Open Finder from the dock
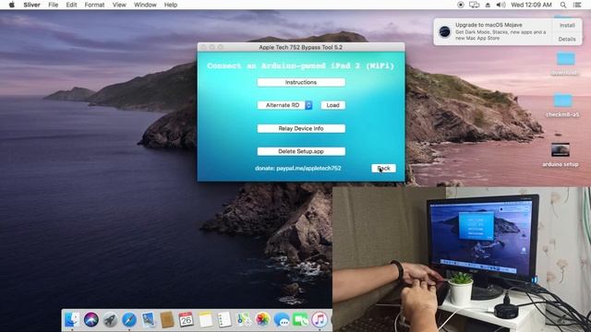This screenshot has height=332, width=591. pos(72,320)
